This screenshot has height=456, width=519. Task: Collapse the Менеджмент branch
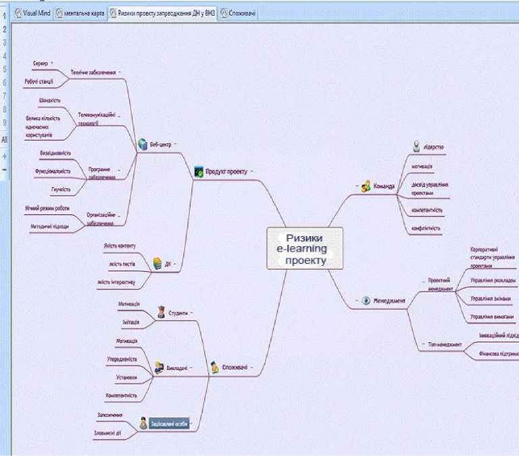[x=357, y=300]
